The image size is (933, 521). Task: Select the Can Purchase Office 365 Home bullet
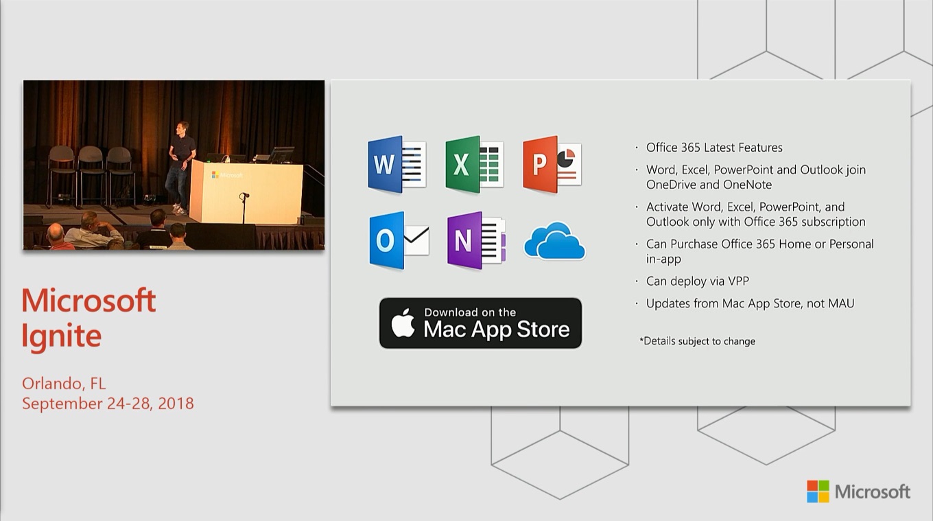759,251
